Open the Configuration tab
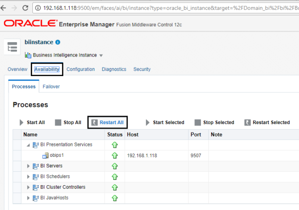The width and height of the screenshot is (299, 210). (80, 69)
